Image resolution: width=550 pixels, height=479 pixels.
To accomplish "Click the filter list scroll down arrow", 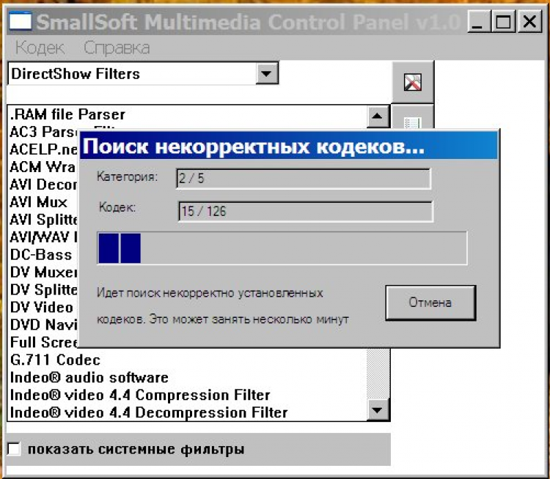I will [x=378, y=409].
